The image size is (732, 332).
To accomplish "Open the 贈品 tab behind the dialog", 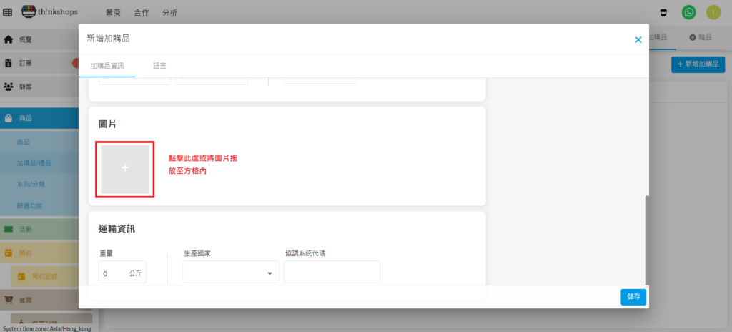I will (x=701, y=37).
